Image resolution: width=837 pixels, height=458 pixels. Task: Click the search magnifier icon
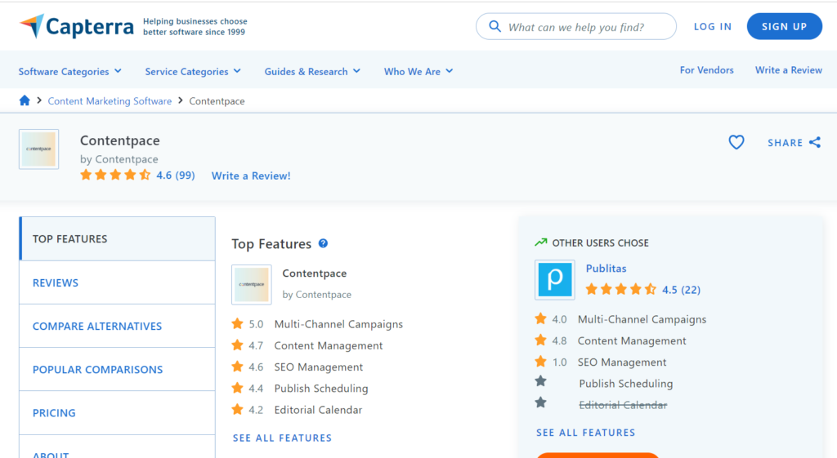(x=495, y=26)
